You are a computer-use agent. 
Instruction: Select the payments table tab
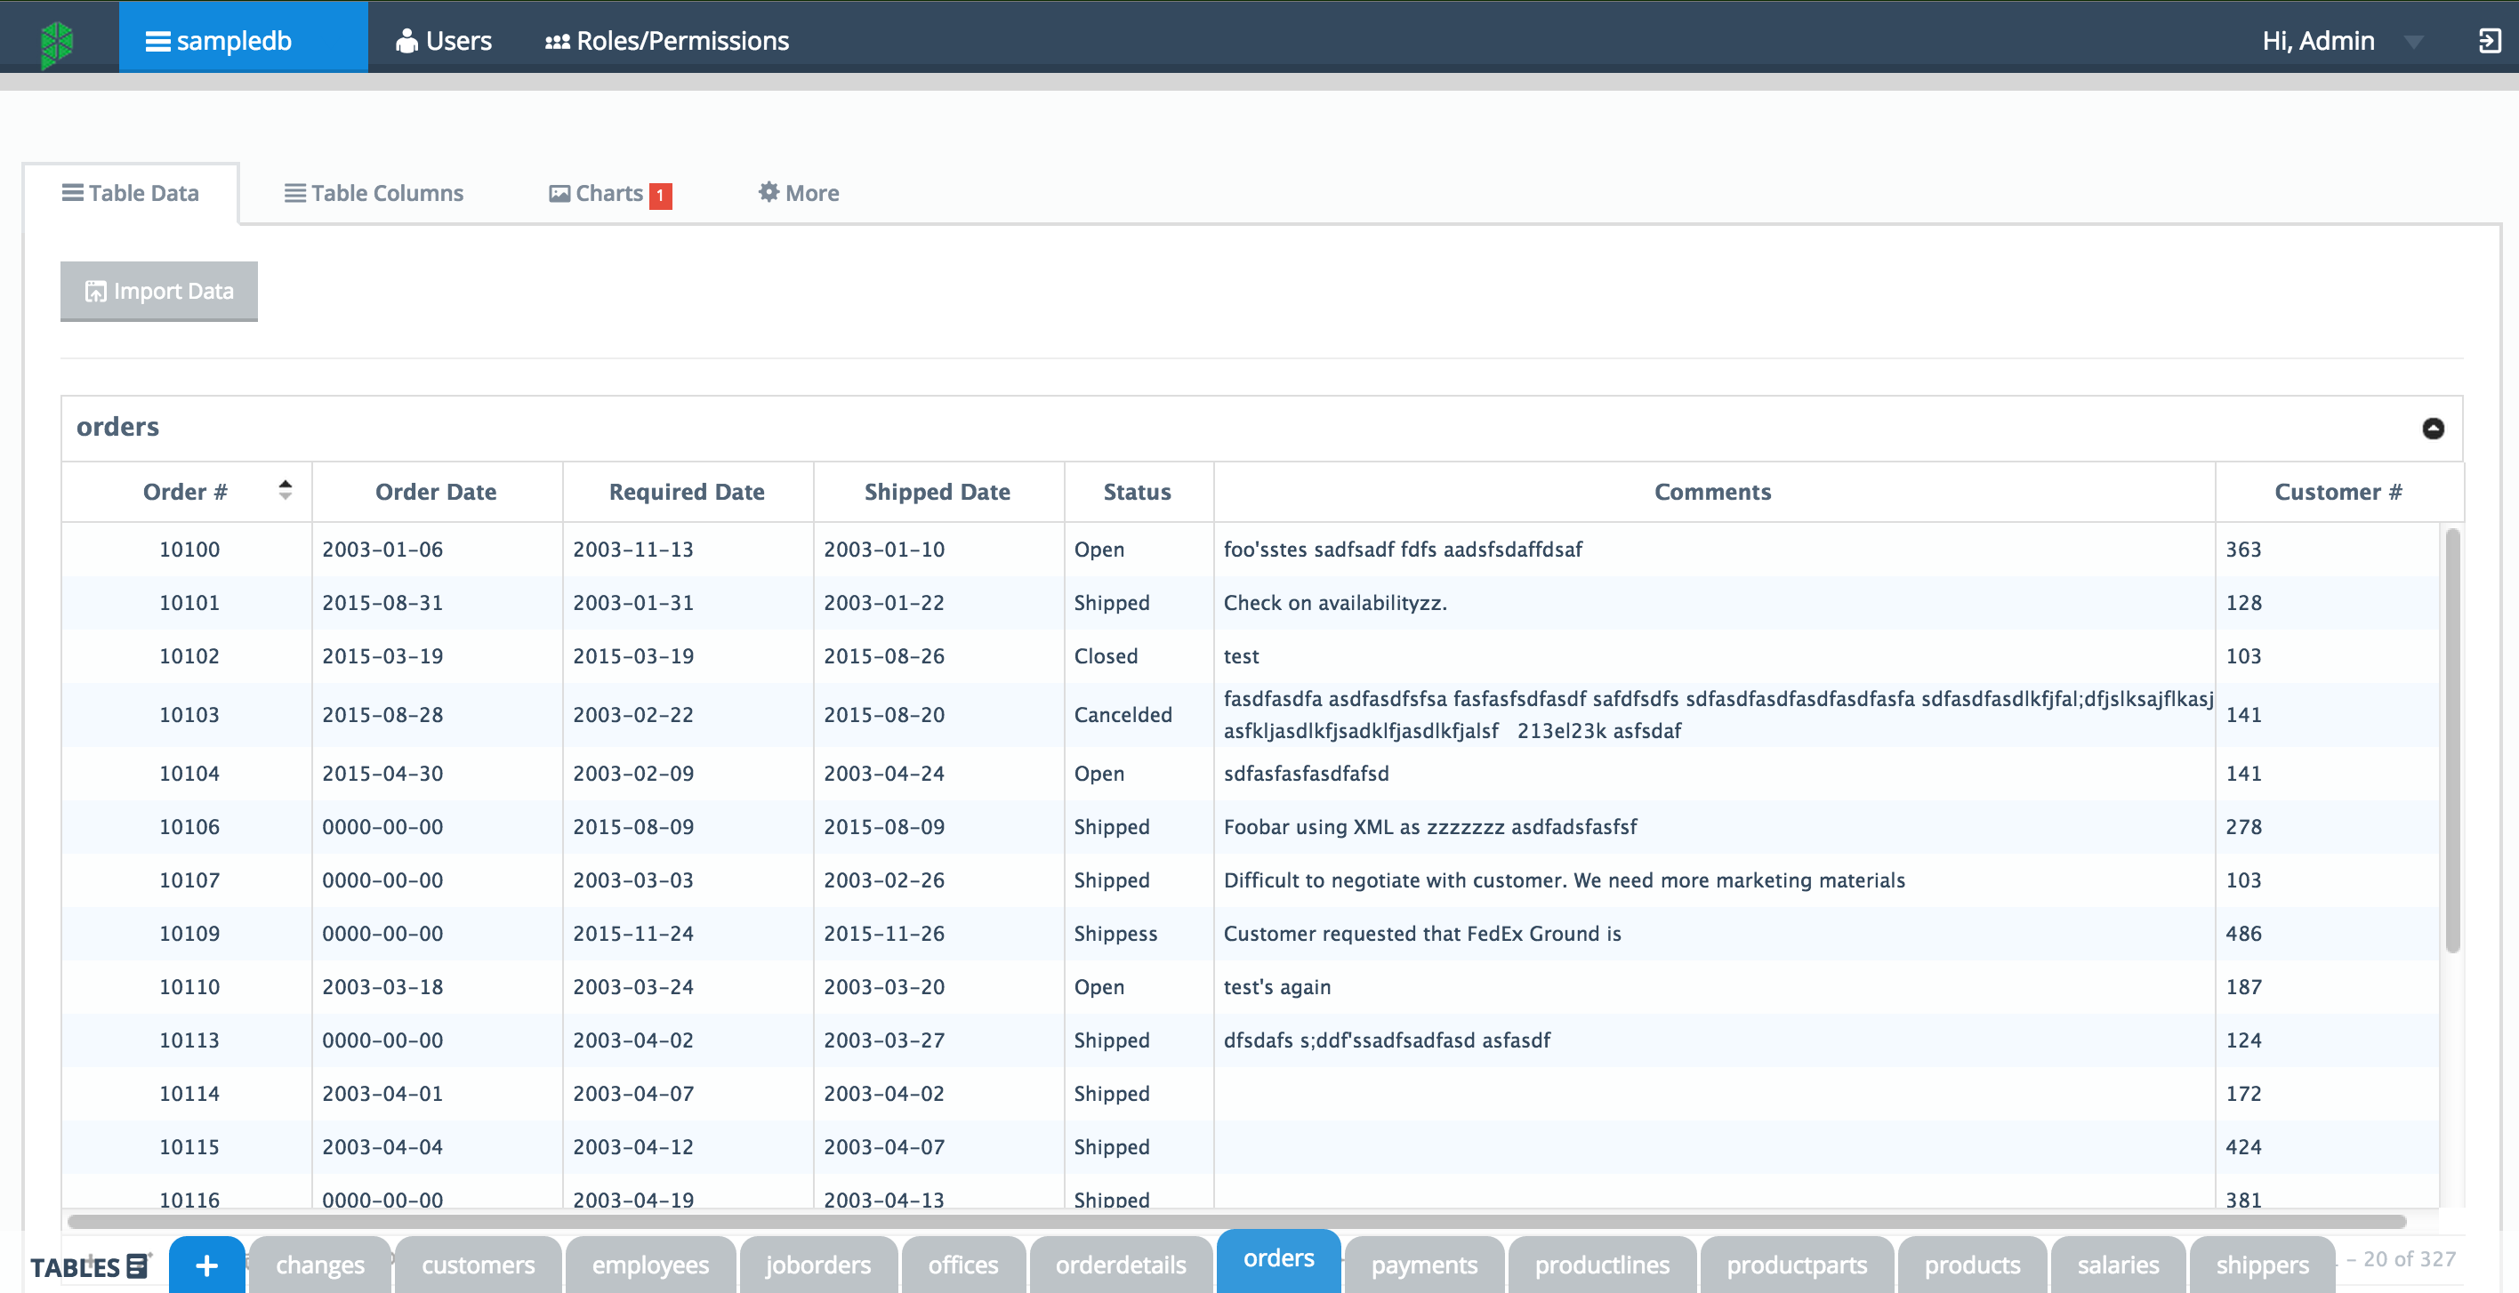(1423, 1265)
